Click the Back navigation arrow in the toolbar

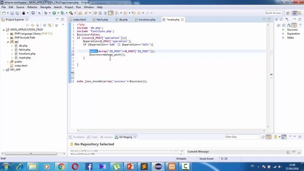click(x=139, y=13)
